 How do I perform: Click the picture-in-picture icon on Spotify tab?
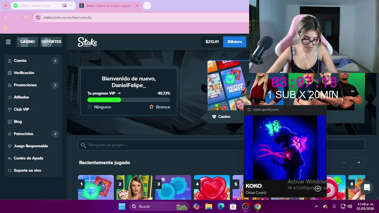click(64, 6)
